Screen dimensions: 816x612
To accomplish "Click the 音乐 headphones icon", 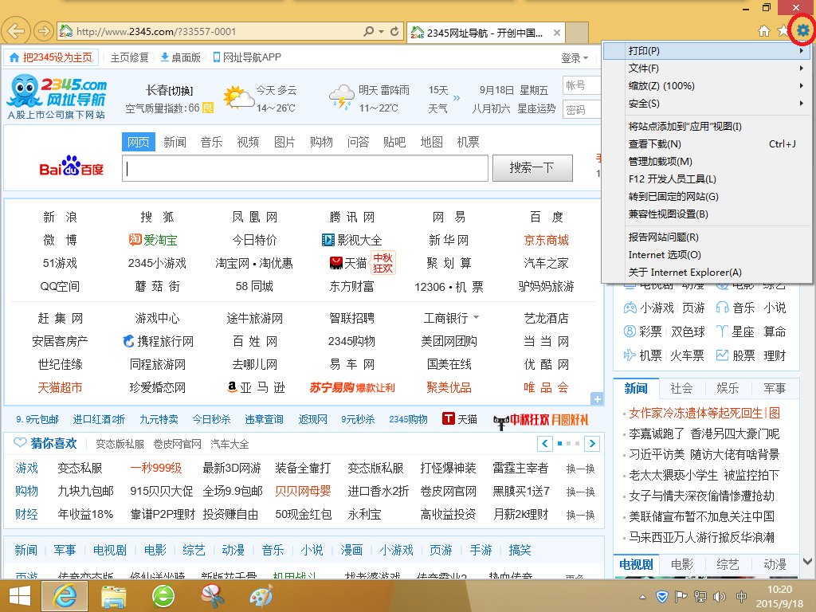I will (x=722, y=308).
